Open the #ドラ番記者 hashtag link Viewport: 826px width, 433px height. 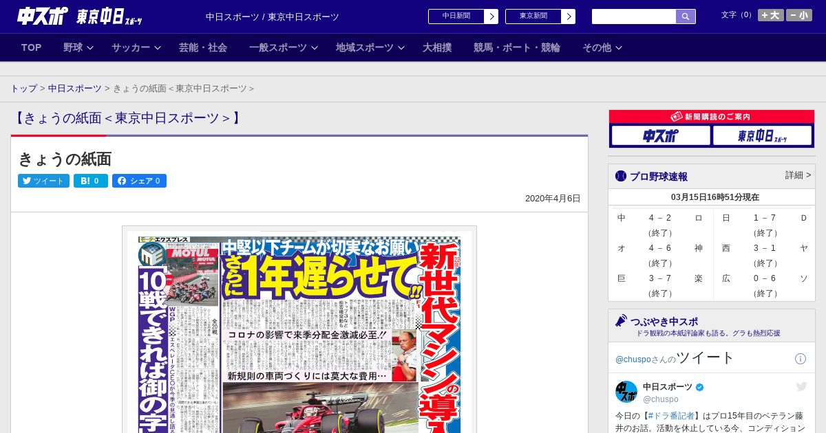[672, 416]
